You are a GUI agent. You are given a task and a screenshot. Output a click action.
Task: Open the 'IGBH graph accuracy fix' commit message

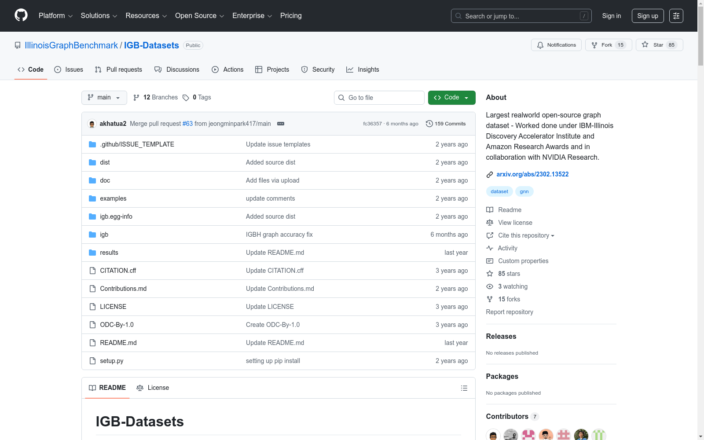[x=279, y=235]
